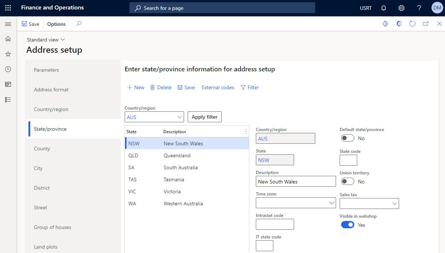Viewport: 445px width, 253px height.
Task: Open Workspaces icon in left sidebar
Action: pos(8,84)
